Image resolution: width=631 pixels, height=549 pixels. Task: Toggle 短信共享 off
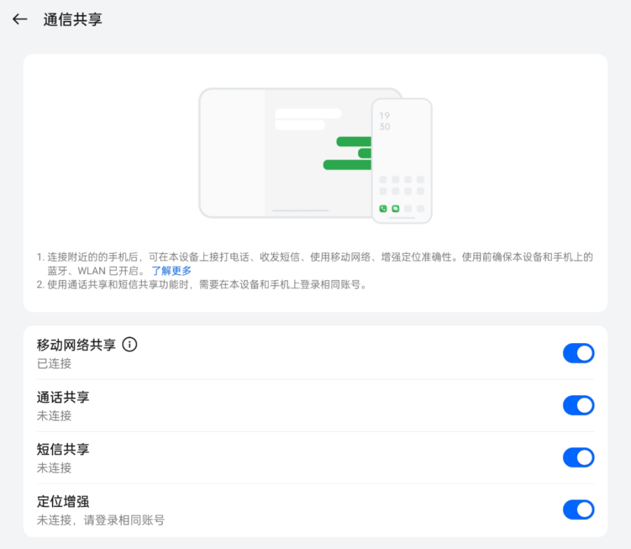pos(578,457)
